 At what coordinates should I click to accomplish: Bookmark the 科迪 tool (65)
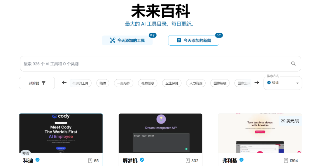[90, 160]
